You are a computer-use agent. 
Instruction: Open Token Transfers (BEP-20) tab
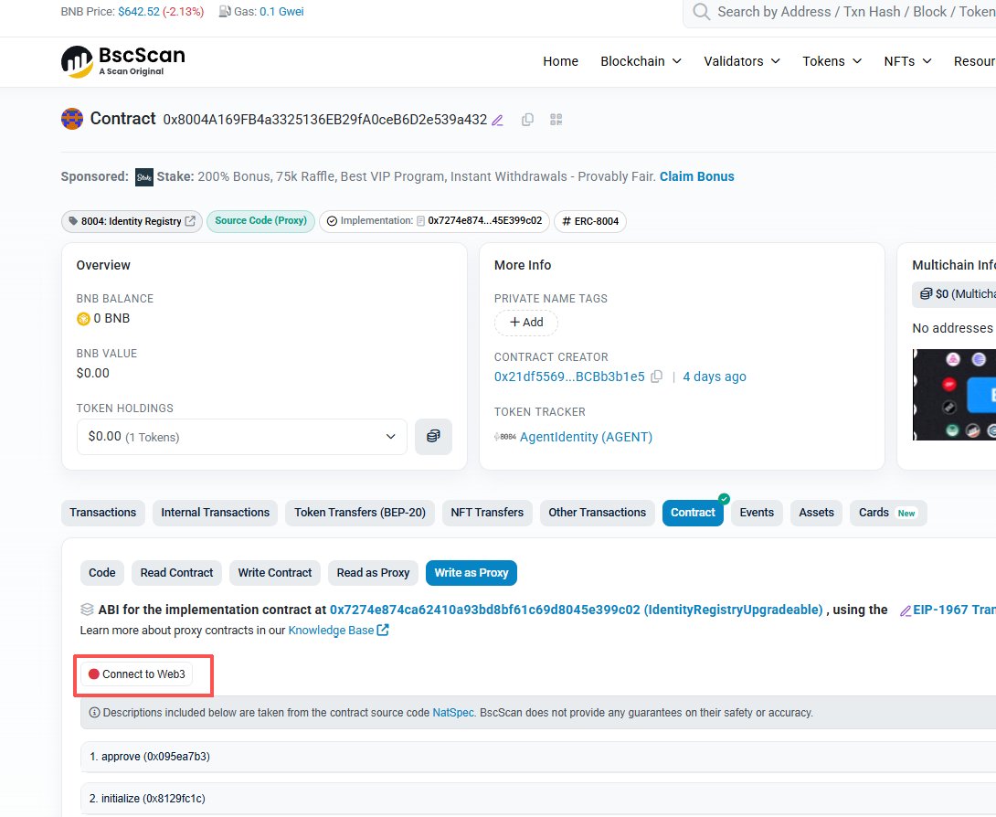coord(360,514)
